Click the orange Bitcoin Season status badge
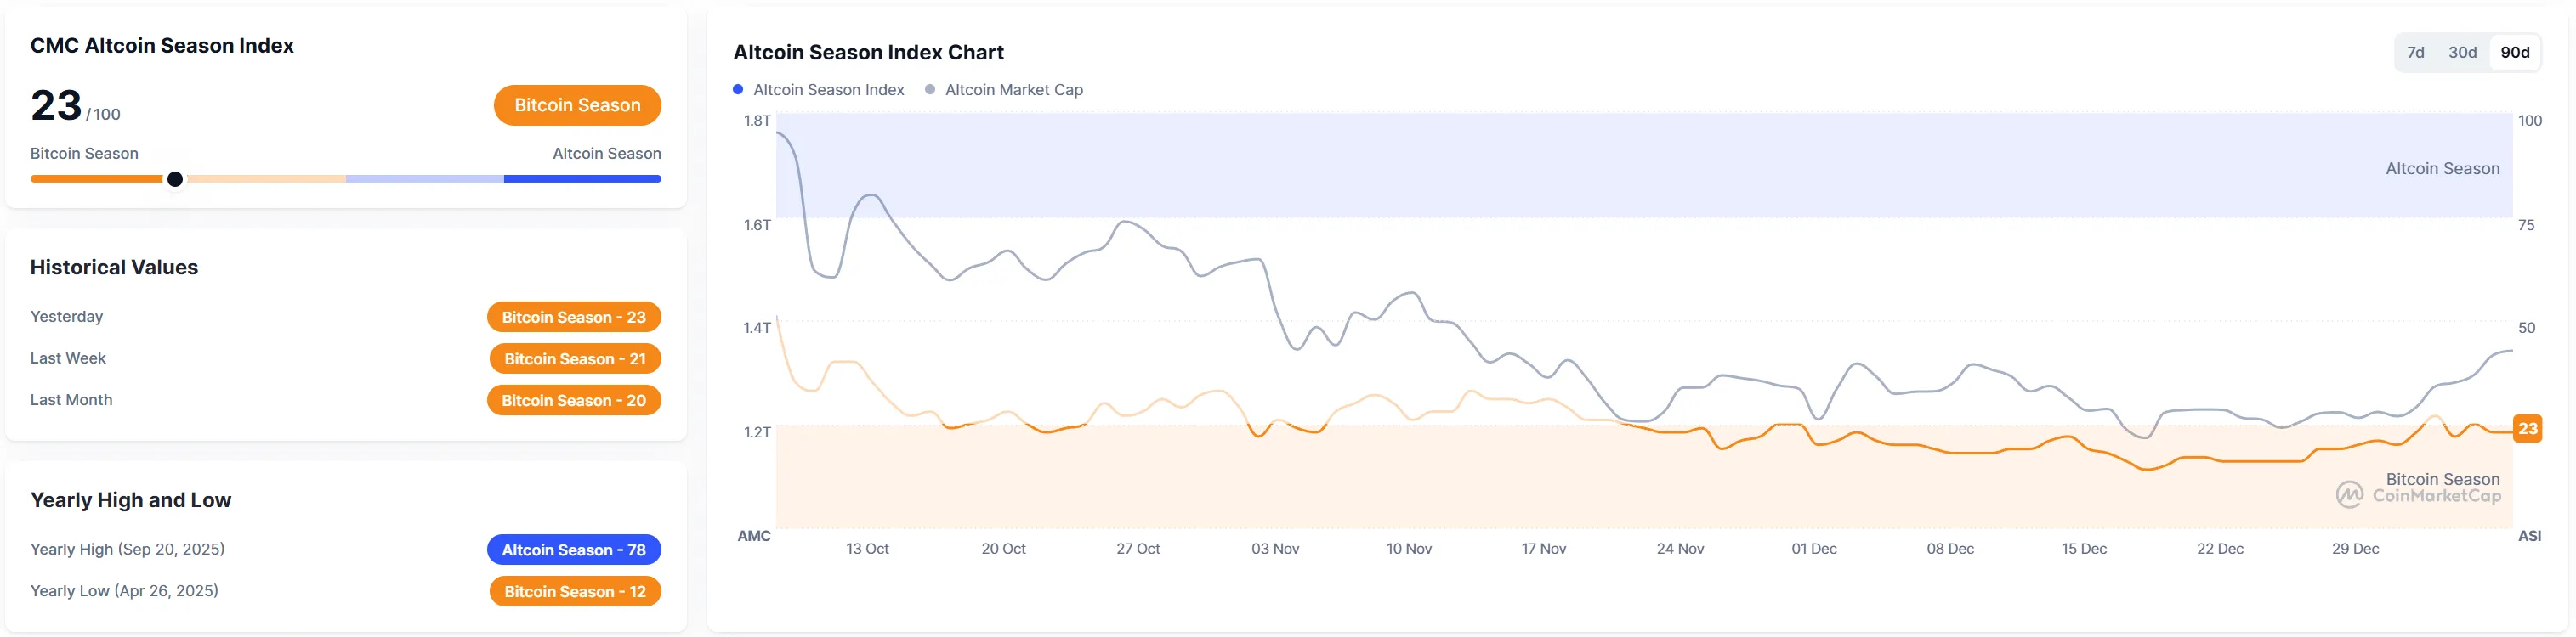This screenshot has width=2576, height=637. coord(577,106)
